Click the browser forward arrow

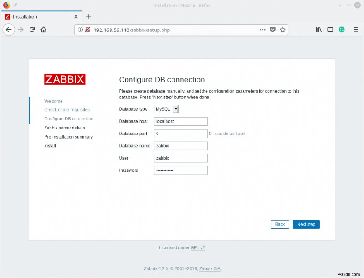20,30
